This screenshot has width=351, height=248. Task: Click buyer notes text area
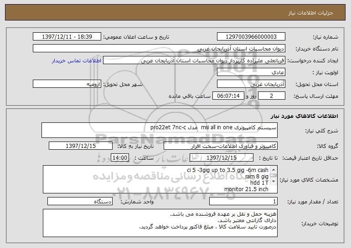point(160,223)
